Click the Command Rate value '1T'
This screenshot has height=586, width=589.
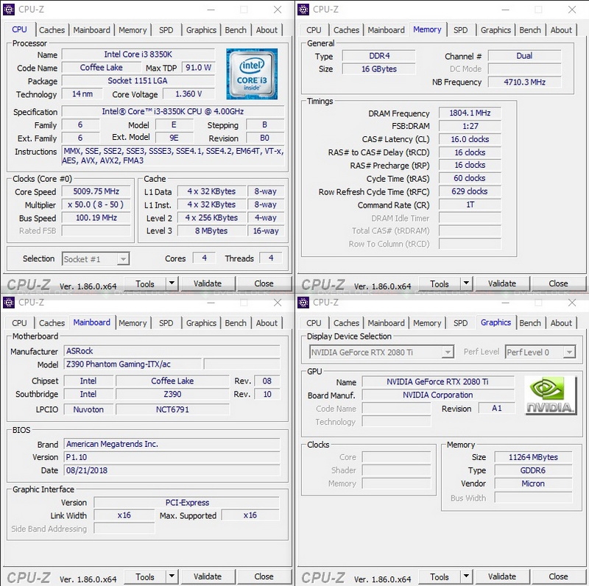[470, 205]
